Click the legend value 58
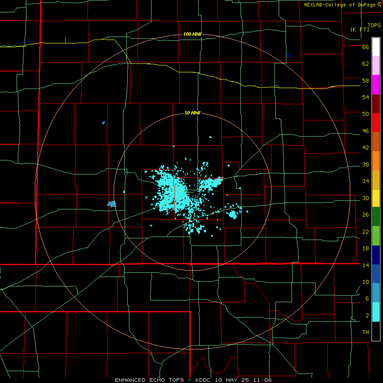This screenshot has width=383, height=383. click(366, 80)
